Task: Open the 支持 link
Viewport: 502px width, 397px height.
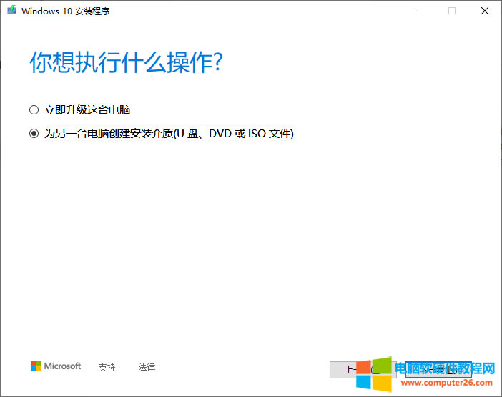Action: 107,367
